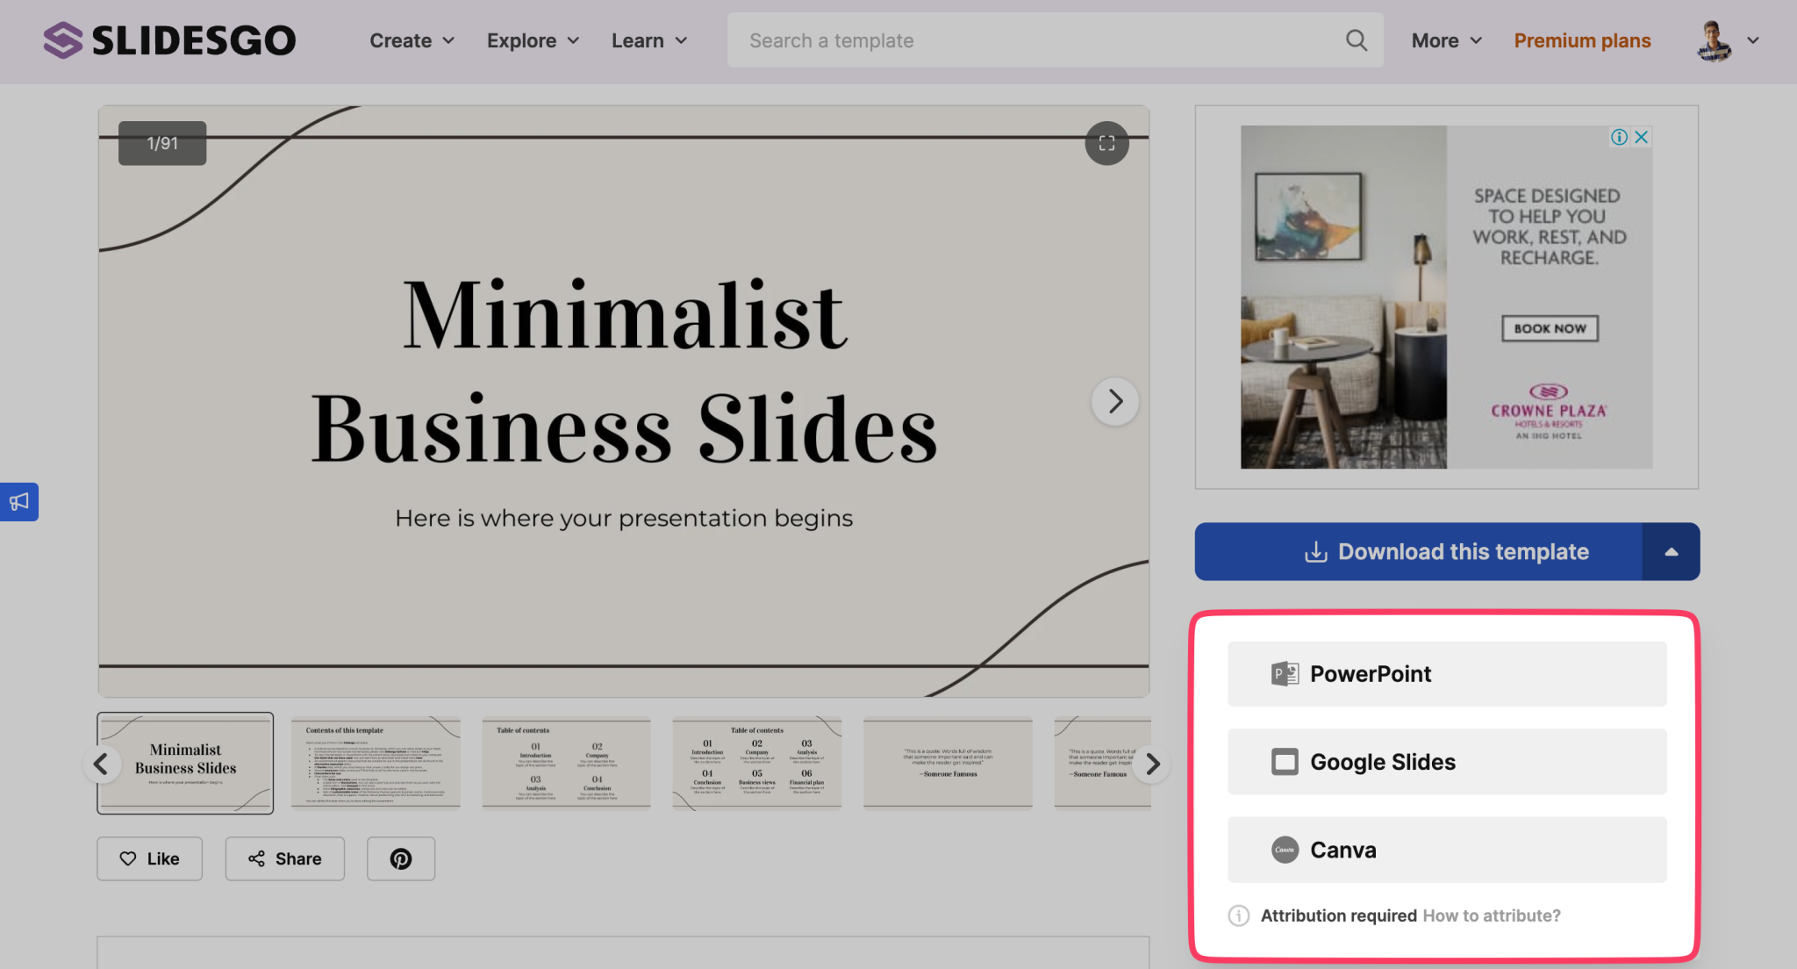
Task: Select the Google Slides download option
Action: (1445, 762)
